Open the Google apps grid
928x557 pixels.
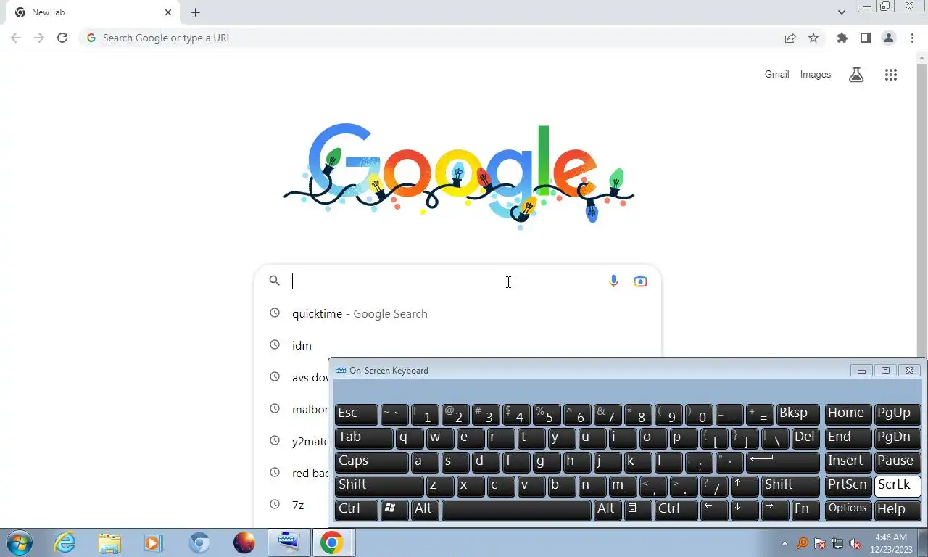tap(891, 74)
